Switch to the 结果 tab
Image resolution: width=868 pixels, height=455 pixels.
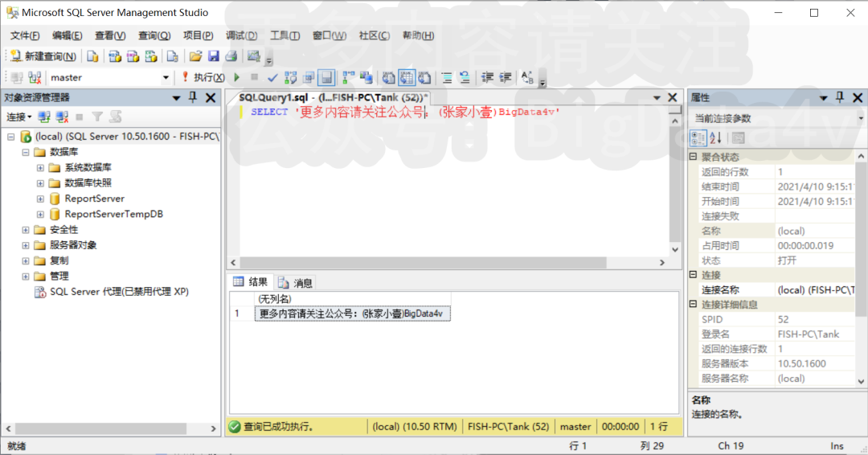[250, 282]
